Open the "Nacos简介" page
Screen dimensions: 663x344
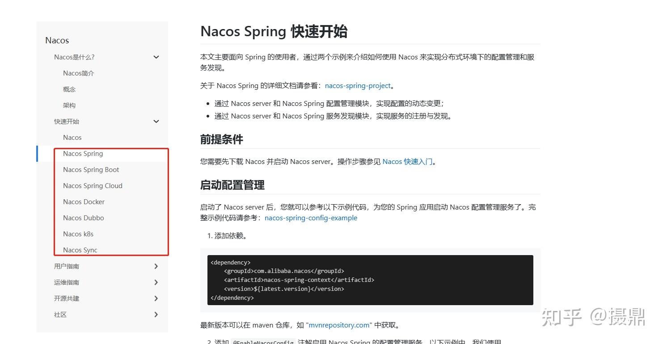(79, 73)
